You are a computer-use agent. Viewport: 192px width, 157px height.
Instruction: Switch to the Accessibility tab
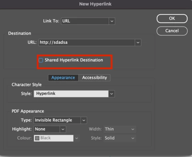click(x=94, y=78)
